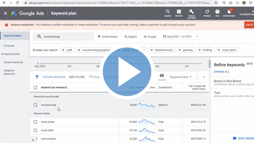254x143 pixels.
Task: Open the Keyword view dropdown
Action: click(181, 77)
